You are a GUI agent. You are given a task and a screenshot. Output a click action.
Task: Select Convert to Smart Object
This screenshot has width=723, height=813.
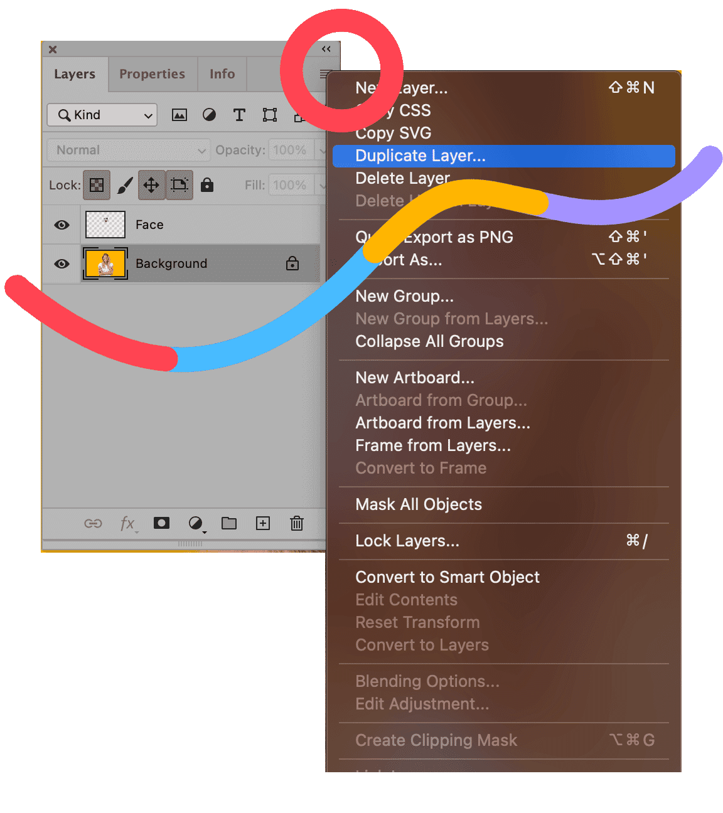tap(447, 577)
